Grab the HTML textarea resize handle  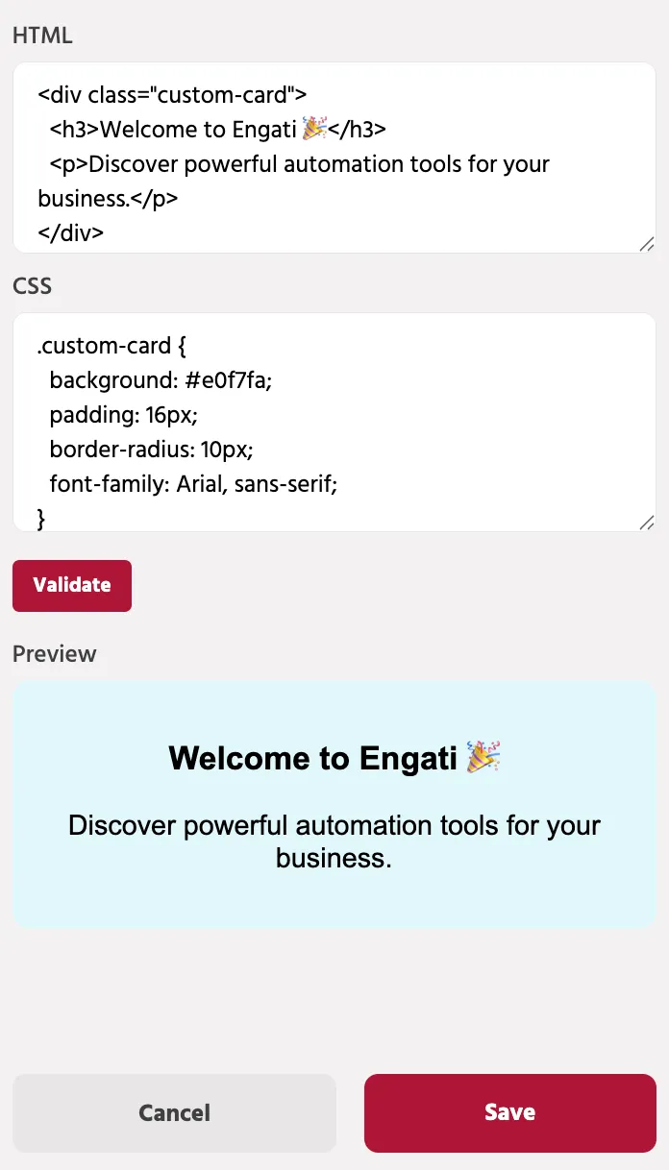point(647,244)
